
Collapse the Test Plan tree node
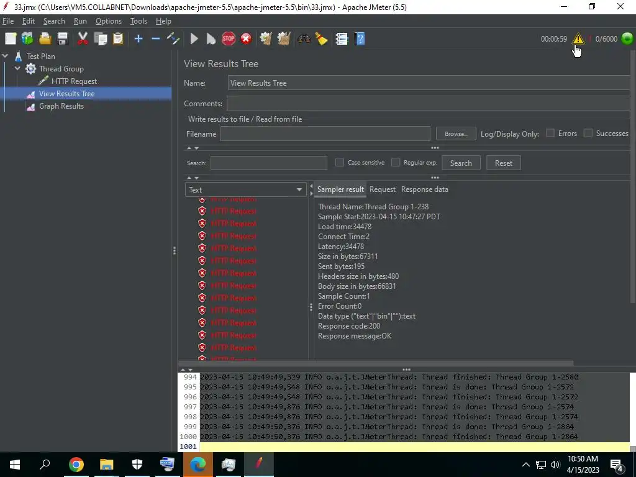5,56
